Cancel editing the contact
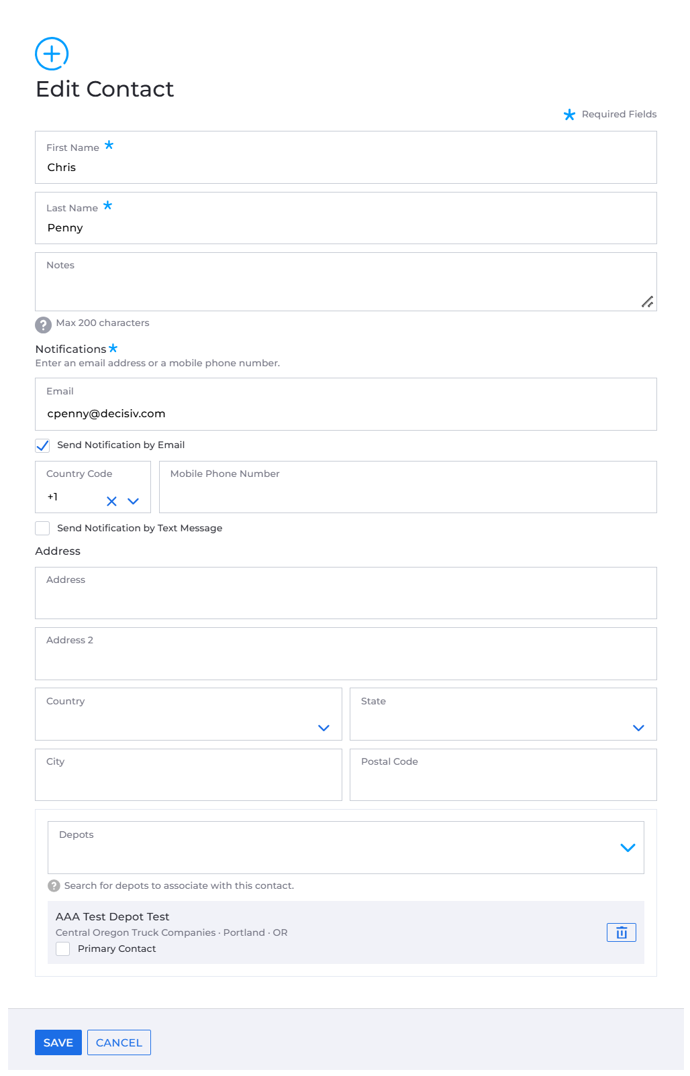The height and width of the screenshot is (1076, 690). pos(119,1042)
